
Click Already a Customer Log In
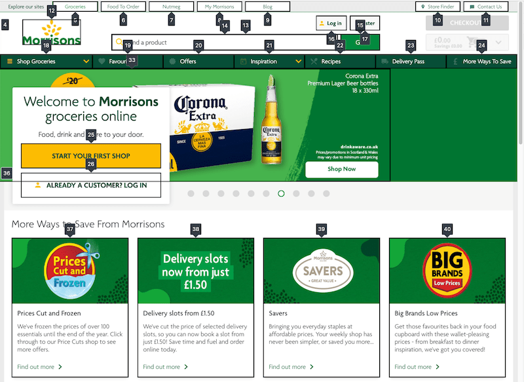pos(91,185)
